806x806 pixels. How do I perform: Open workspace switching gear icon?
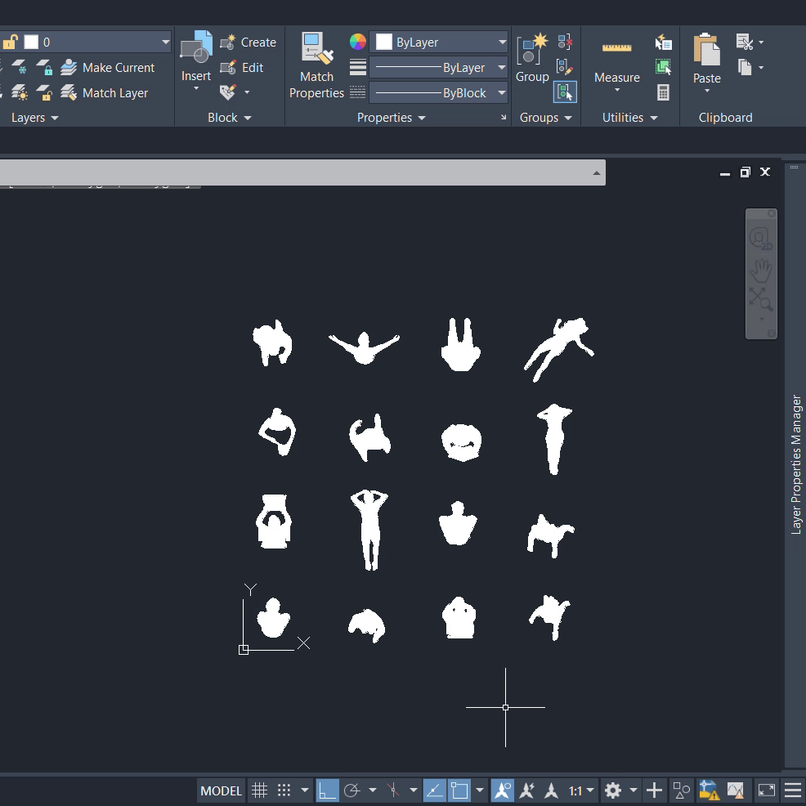coord(612,790)
